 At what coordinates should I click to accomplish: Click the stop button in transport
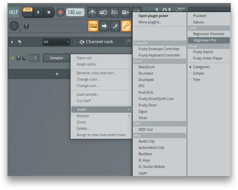click(49, 12)
